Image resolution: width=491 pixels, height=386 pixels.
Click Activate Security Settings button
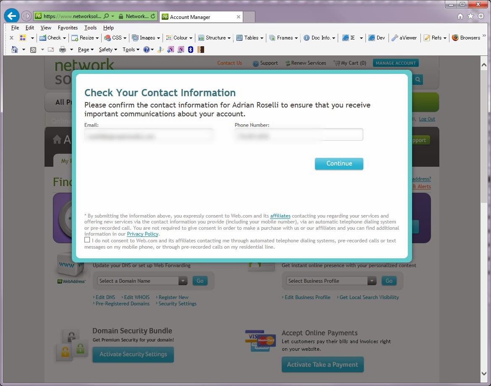pos(133,354)
